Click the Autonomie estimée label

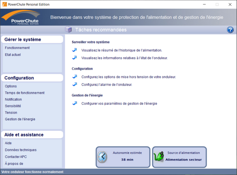(127, 153)
